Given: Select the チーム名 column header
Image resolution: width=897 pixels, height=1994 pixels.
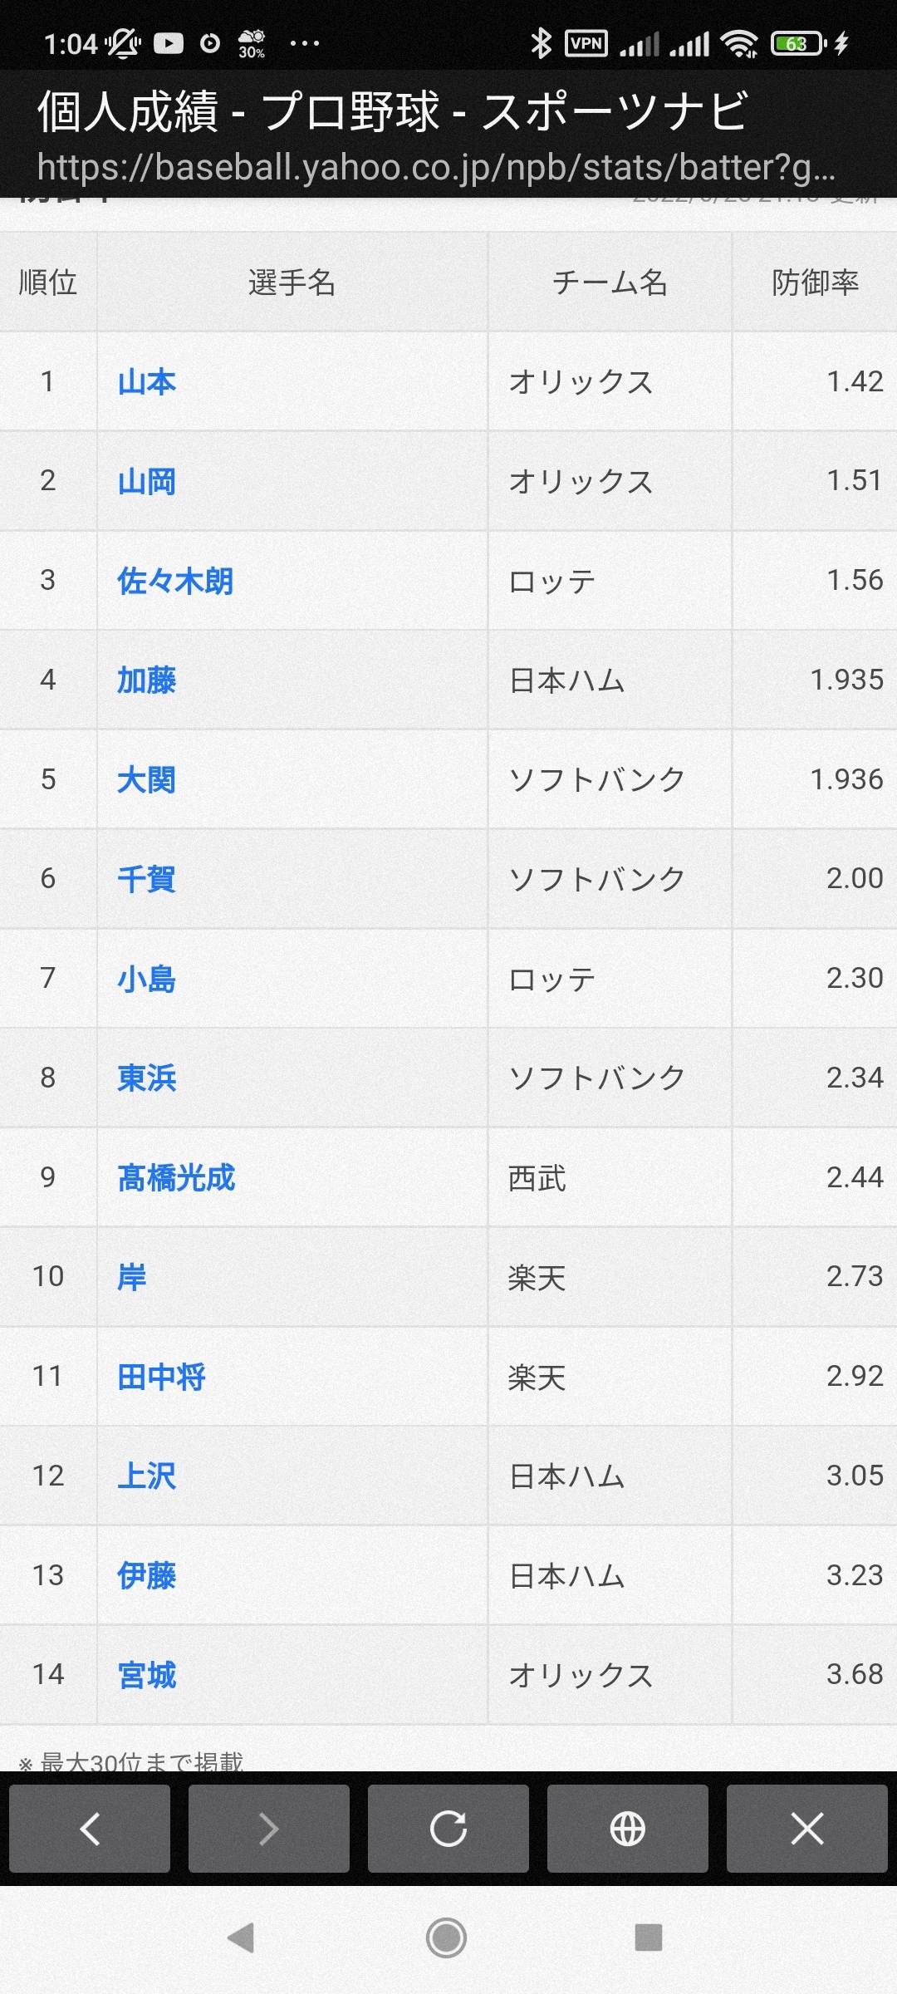Looking at the screenshot, I should 610,282.
